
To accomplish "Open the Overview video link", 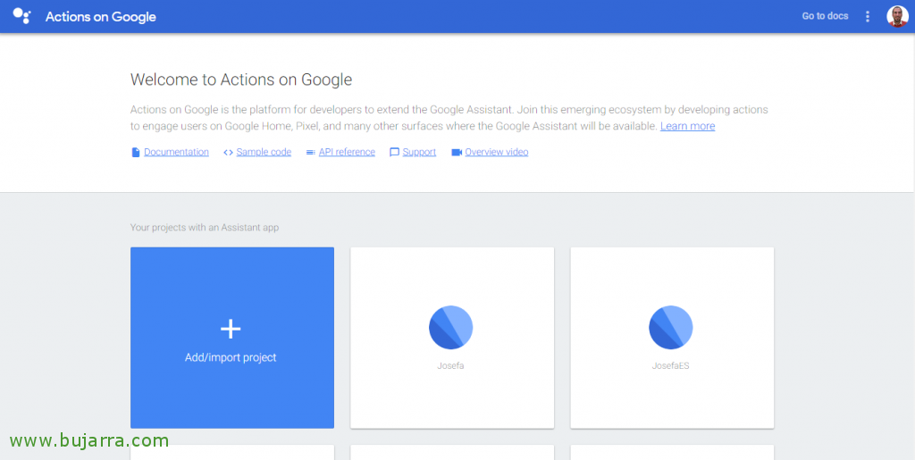I will (497, 152).
